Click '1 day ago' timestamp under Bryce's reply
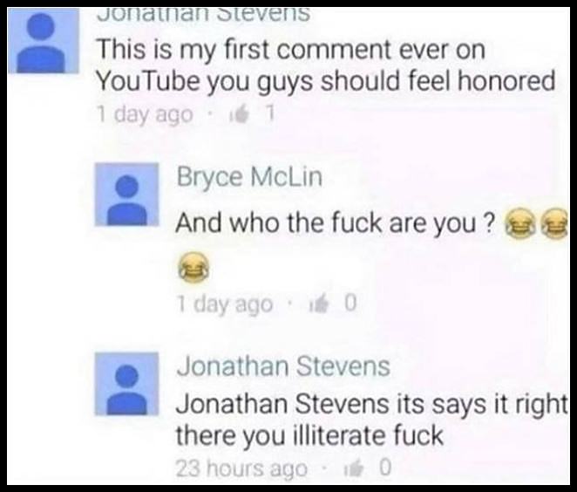577x492 pixels. [x=225, y=304]
